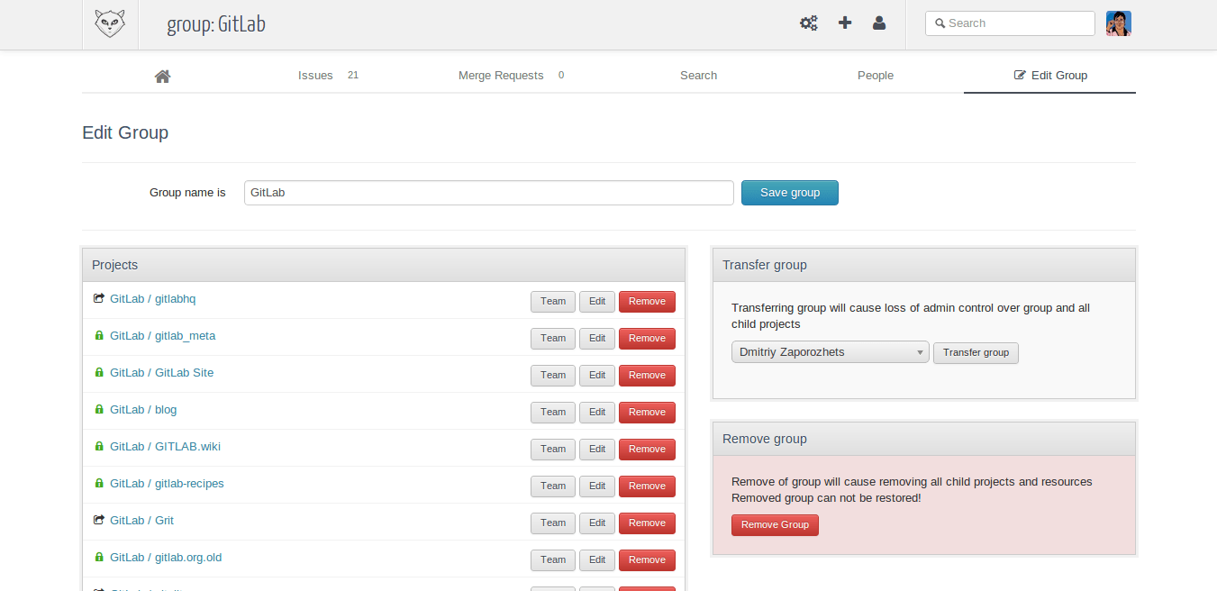
Task: Click the user avatar picture
Action: pyautogui.click(x=1118, y=23)
